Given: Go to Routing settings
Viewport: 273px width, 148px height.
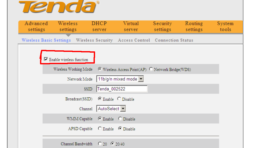Looking at the screenshot, I should click(194, 26).
